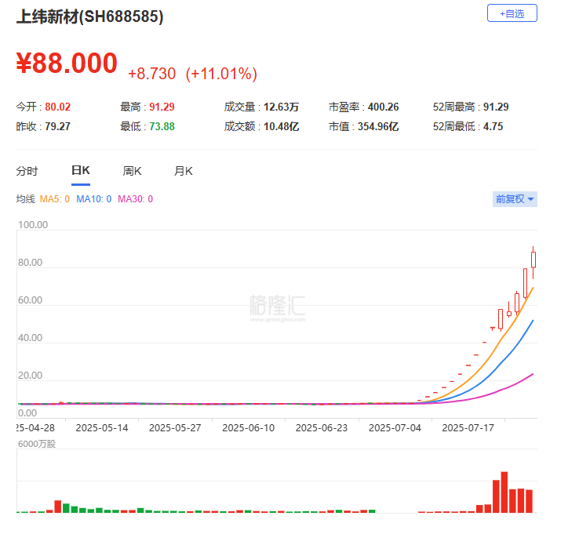Screen dimensions: 568x534
Task: Click the tallest red volume bar
Action: [x=504, y=492]
